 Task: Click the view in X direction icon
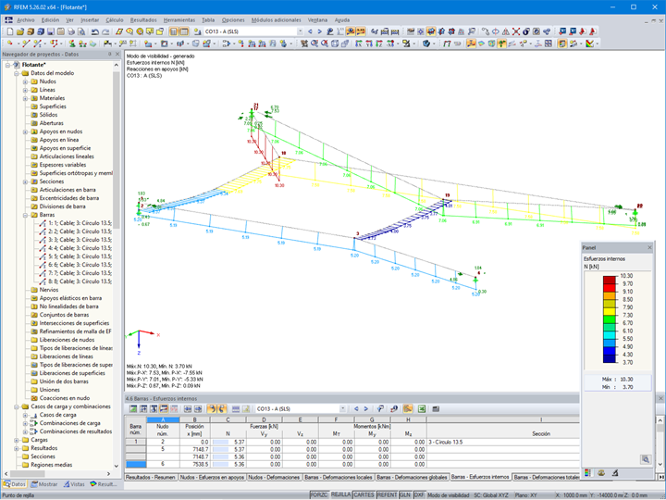(x=359, y=44)
